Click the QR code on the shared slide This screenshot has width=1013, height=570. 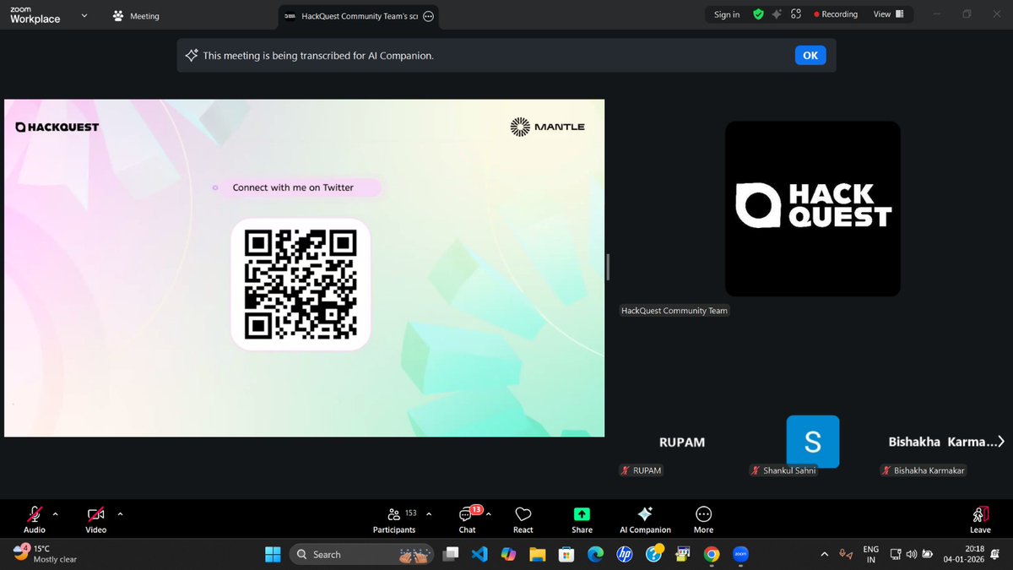click(301, 284)
